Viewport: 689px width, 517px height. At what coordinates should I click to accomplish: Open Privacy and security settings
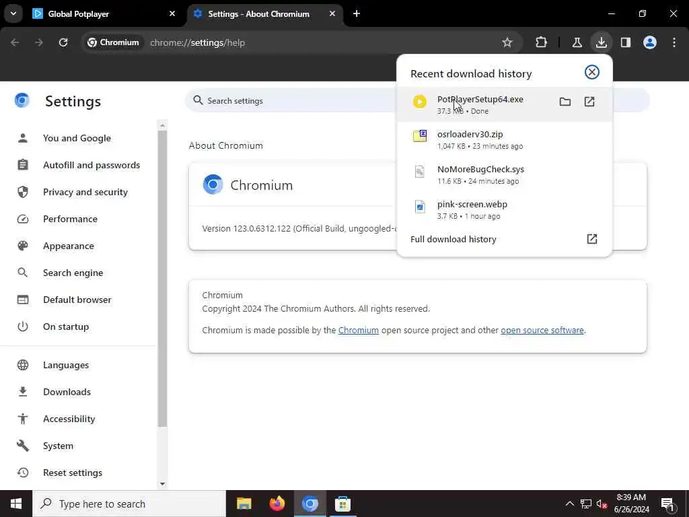coord(85,192)
